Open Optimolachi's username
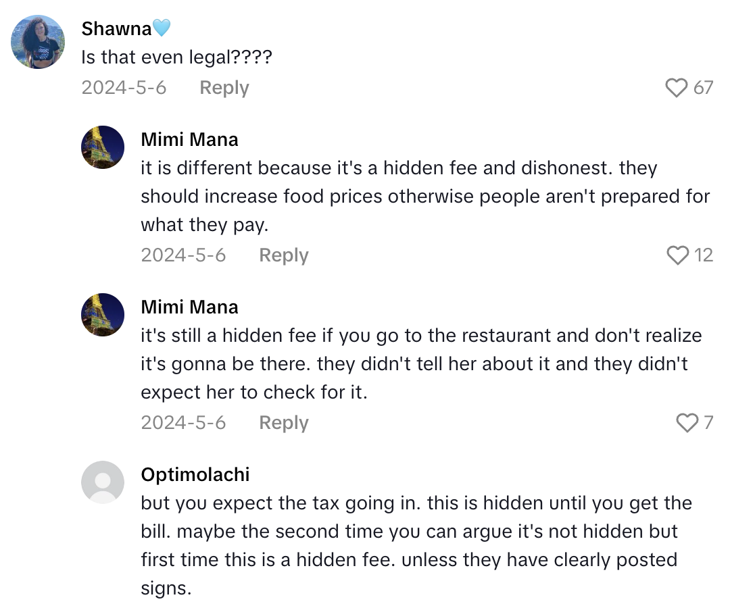Image resolution: width=730 pixels, height=608 pixels. pos(195,474)
